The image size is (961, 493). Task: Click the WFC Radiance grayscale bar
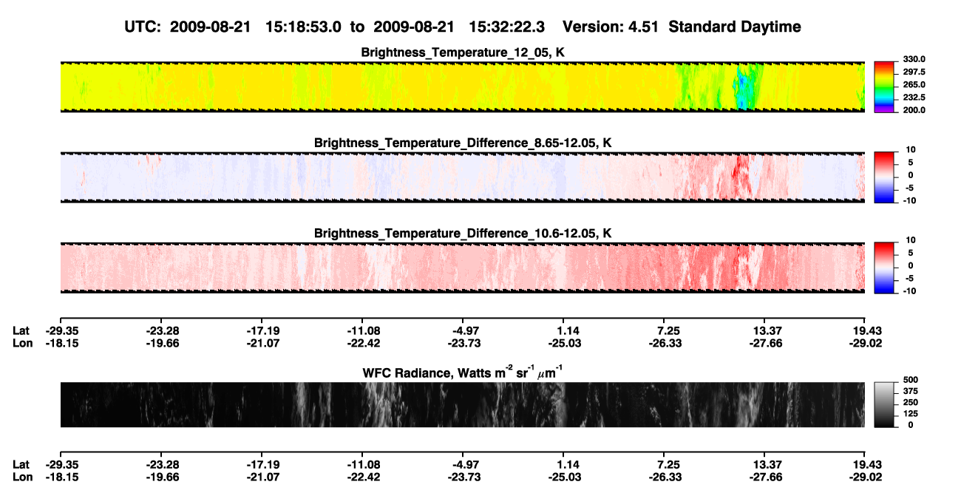(884, 404)
